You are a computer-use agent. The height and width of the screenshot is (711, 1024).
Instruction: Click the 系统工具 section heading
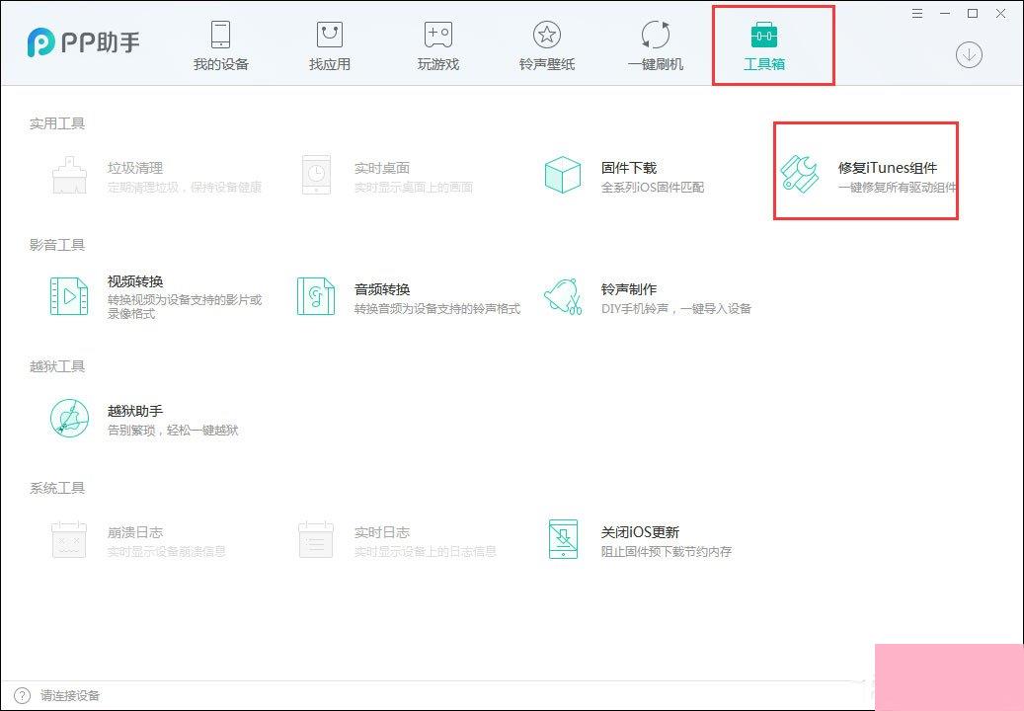coord(57,488)
